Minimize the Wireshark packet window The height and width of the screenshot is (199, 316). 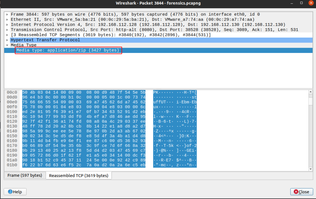[292, 3]
